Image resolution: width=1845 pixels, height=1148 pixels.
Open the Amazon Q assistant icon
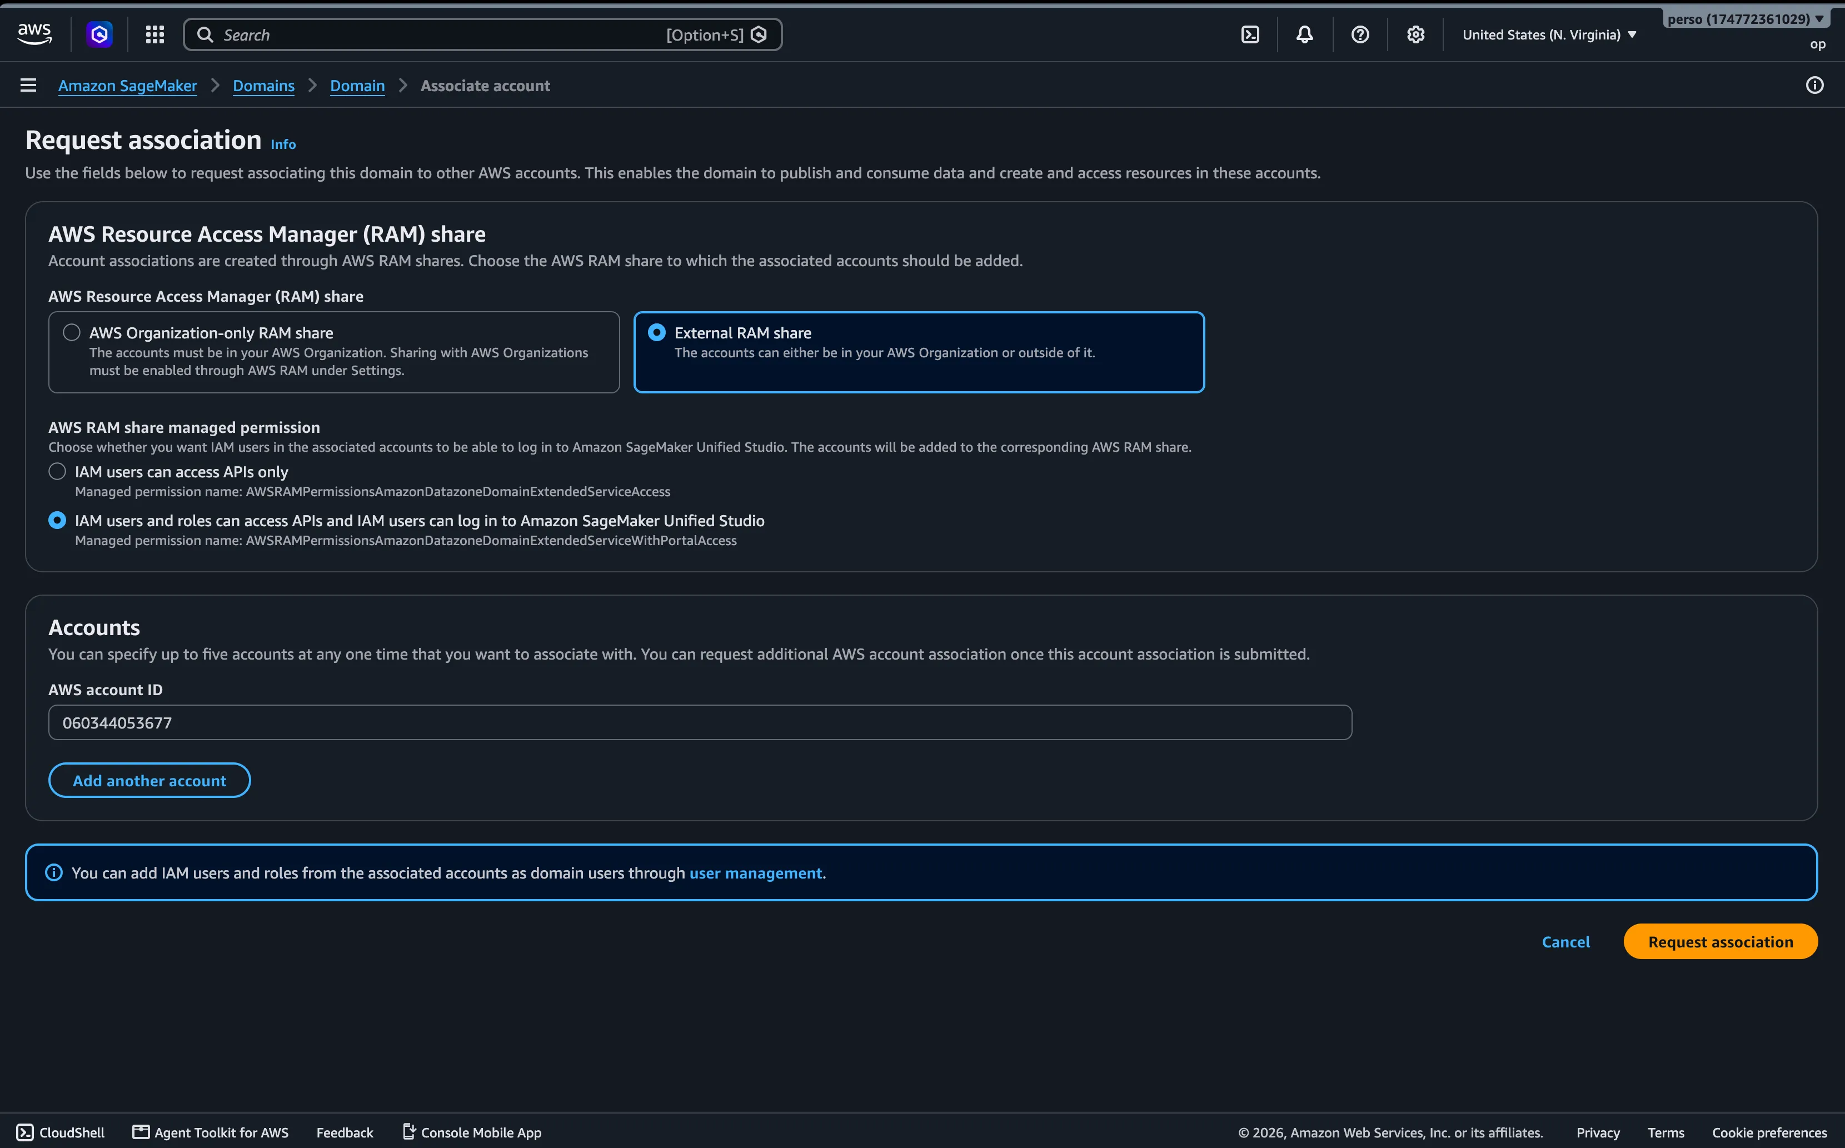(99, 34)
